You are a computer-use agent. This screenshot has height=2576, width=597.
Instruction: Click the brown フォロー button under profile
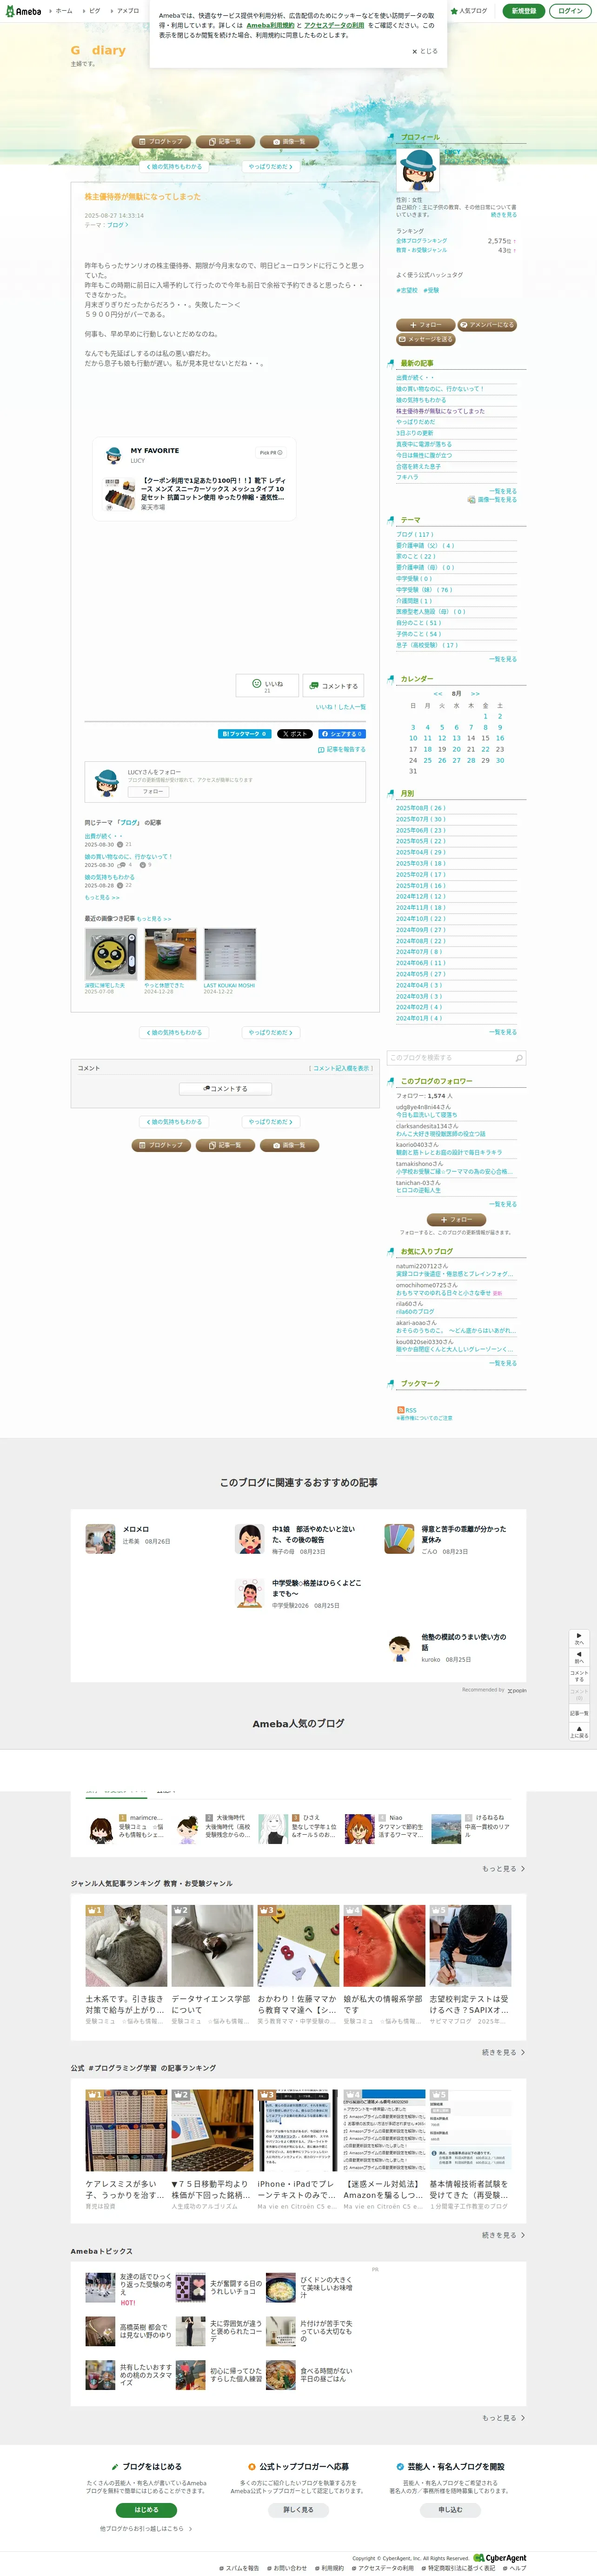point(425,325)
